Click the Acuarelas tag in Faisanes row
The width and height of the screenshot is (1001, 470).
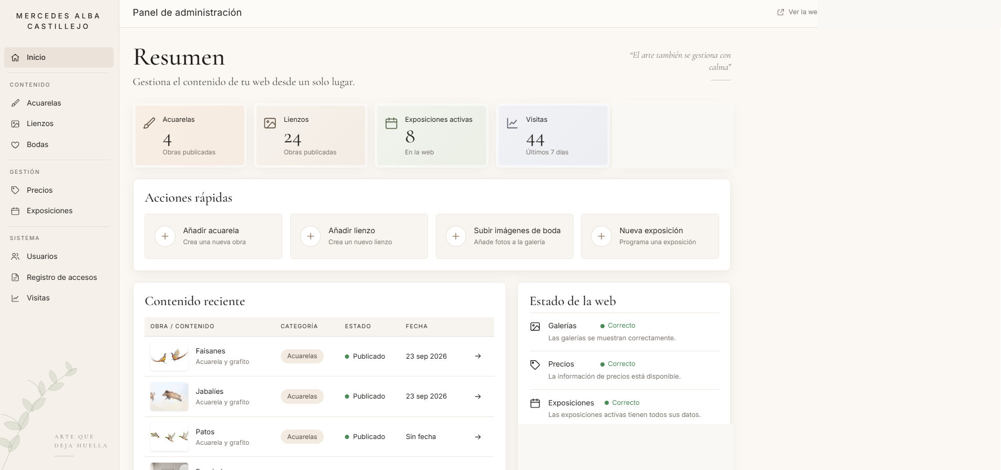click(x=302, y=356)
